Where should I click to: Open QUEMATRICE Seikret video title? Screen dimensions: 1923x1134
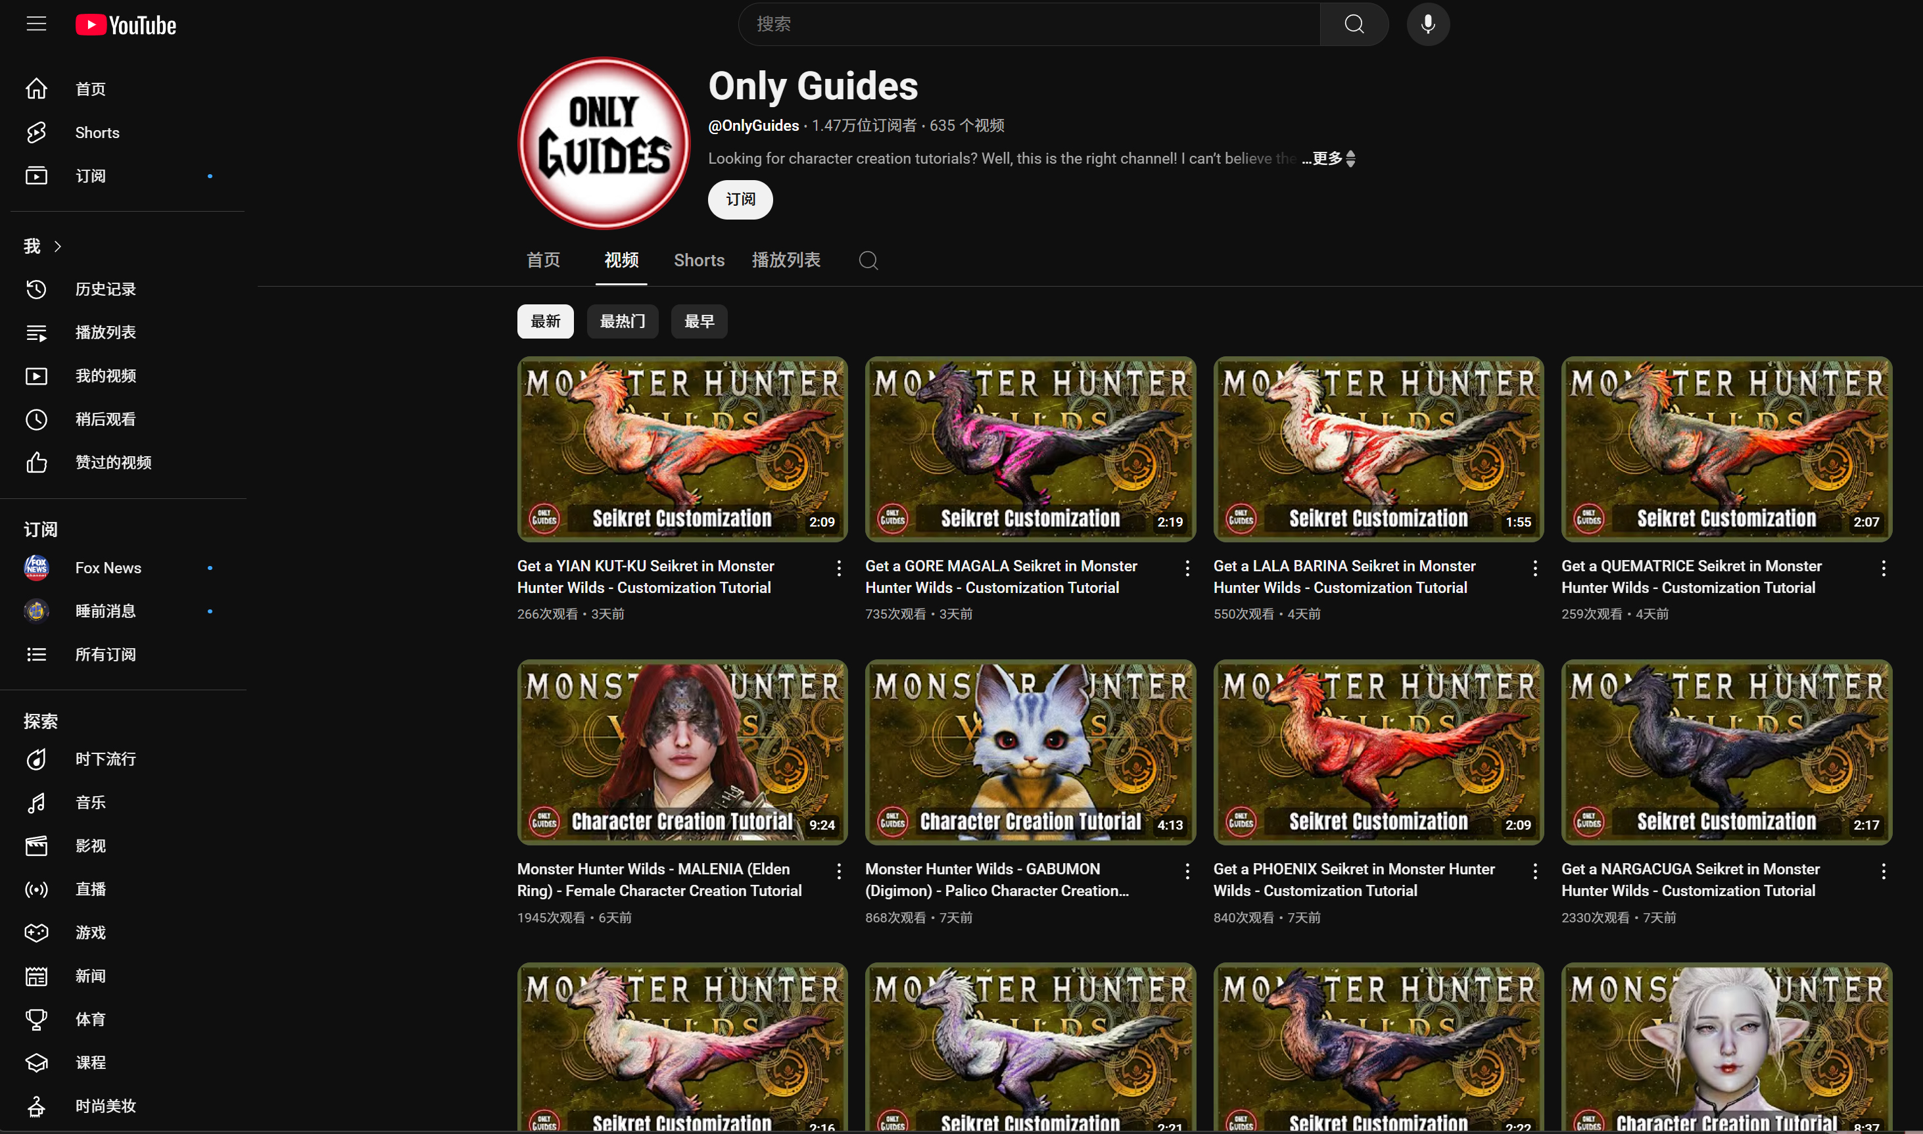(x=1692, y=578)
